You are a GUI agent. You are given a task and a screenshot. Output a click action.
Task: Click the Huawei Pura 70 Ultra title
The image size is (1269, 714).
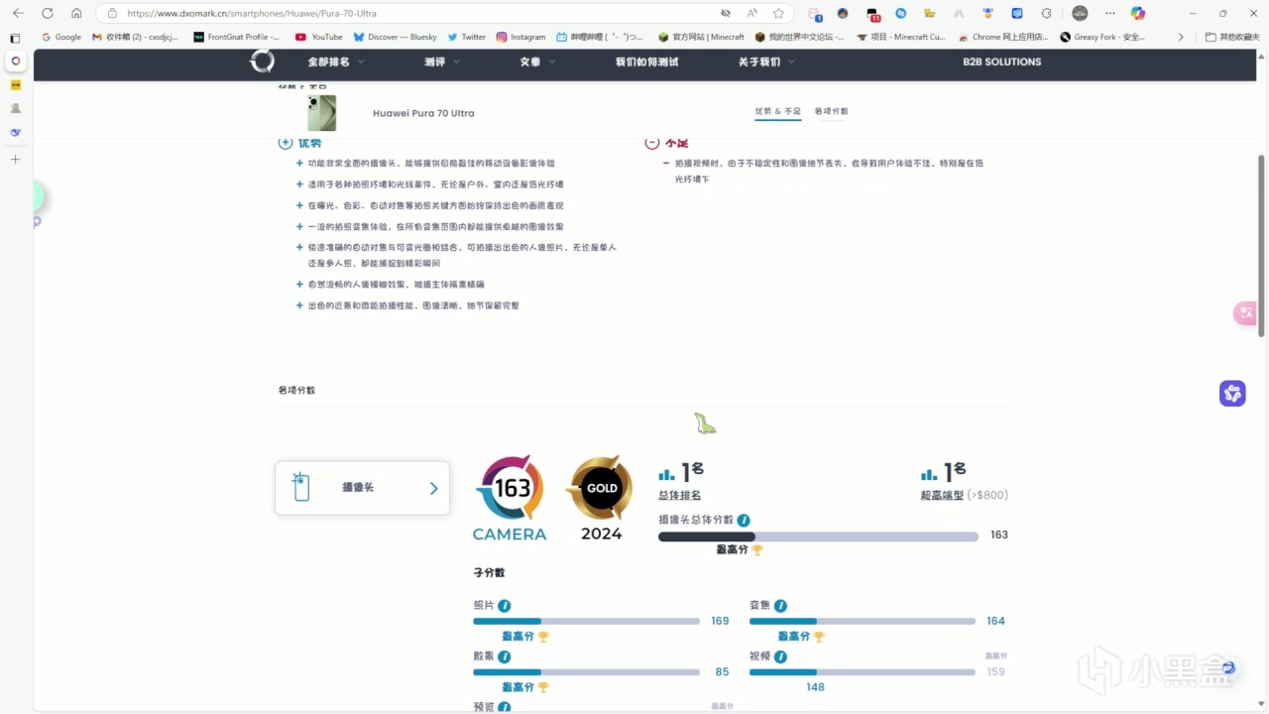pyautogui.click(x=423, y=113)
